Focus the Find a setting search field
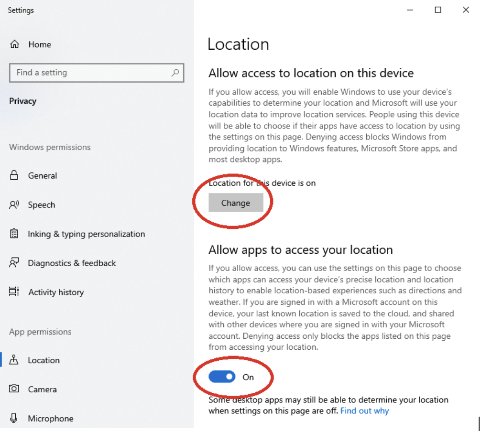 pos(91,73)
